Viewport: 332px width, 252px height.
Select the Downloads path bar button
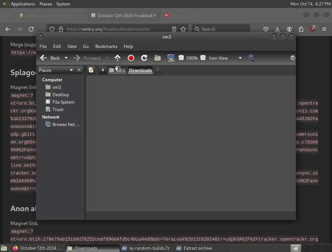tap(140, 70)
